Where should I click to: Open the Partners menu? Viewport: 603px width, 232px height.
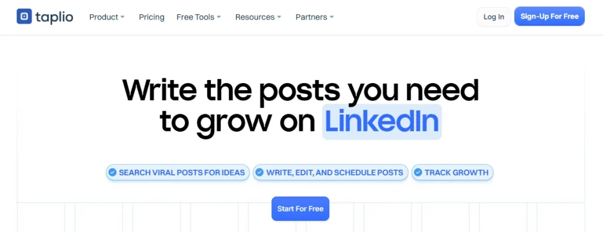click(x=314, y=17)
